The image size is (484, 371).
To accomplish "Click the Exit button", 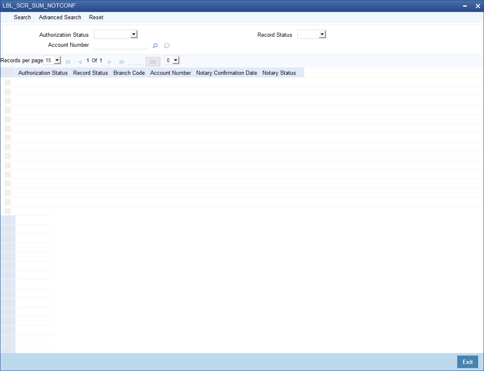I will 467,362.
